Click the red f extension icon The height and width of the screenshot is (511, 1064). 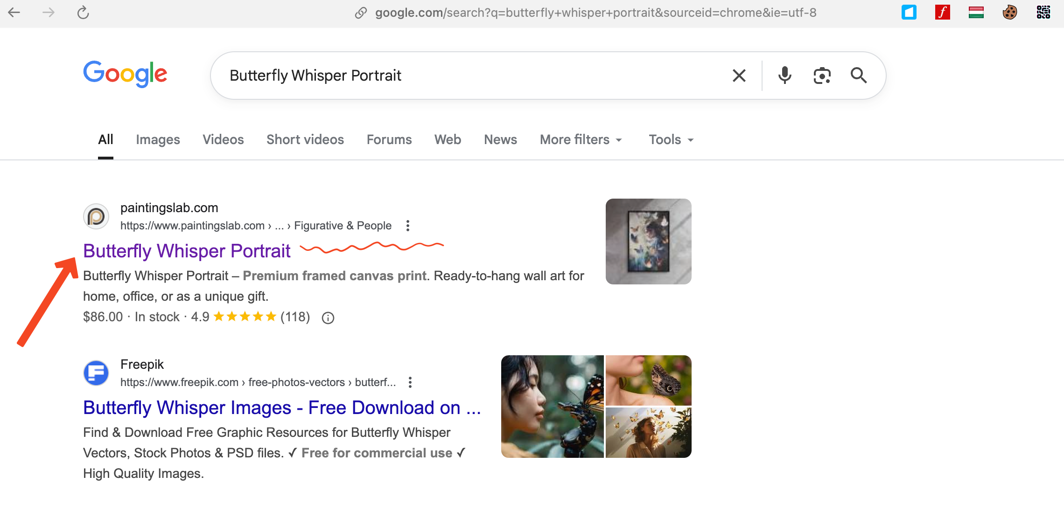pos(942,12)
